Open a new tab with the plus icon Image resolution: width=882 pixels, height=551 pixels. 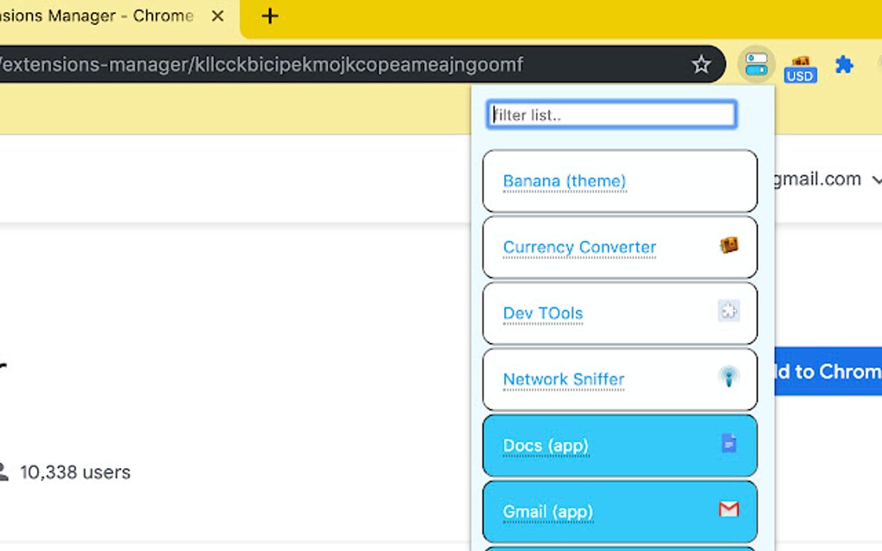click(x=269, y=16)
